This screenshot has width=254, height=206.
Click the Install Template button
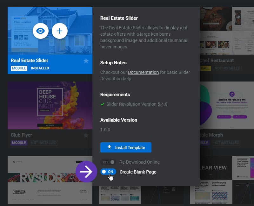coord(126,147)
